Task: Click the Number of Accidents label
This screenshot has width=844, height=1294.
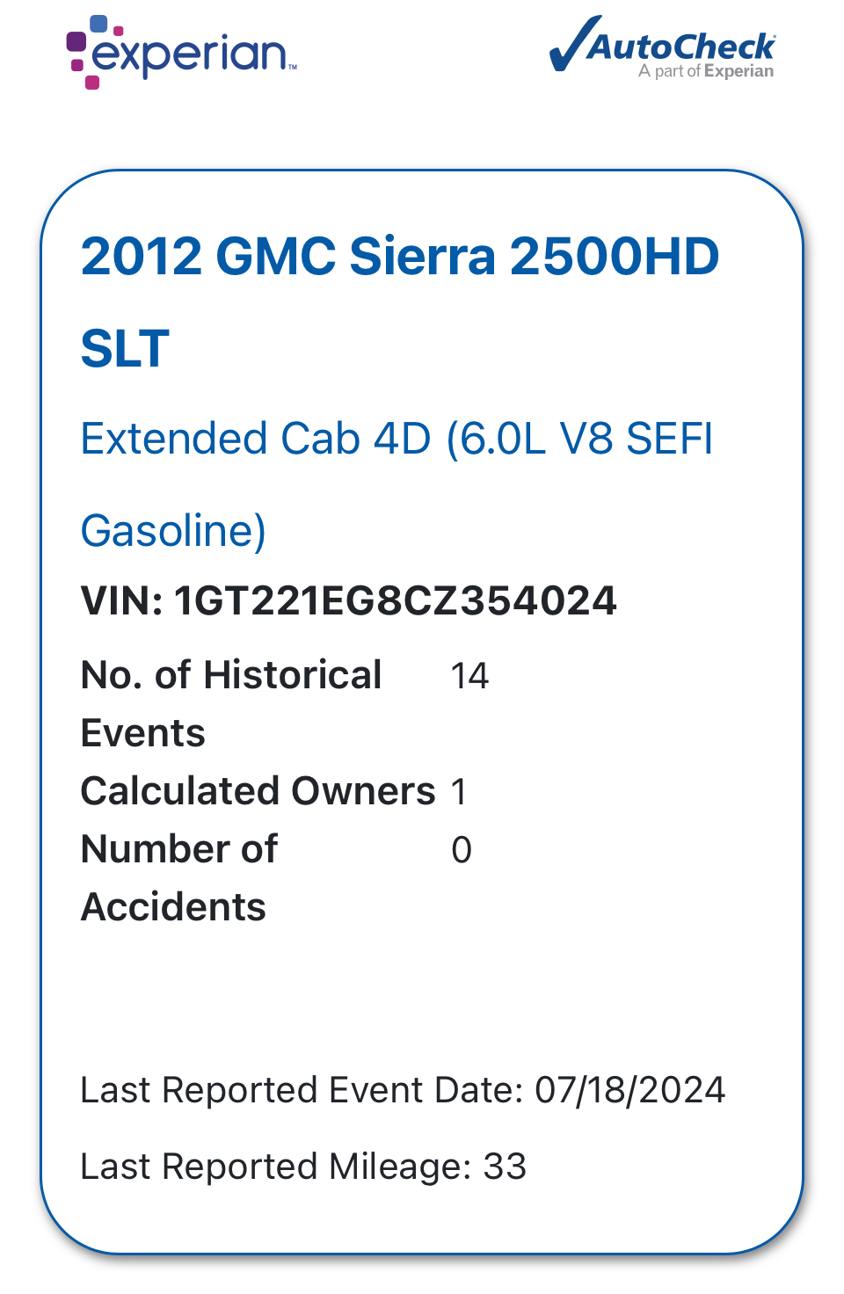Action: 179,878
